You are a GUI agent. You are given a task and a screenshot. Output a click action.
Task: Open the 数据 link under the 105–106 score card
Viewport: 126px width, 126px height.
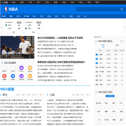[x=33, y=32]
